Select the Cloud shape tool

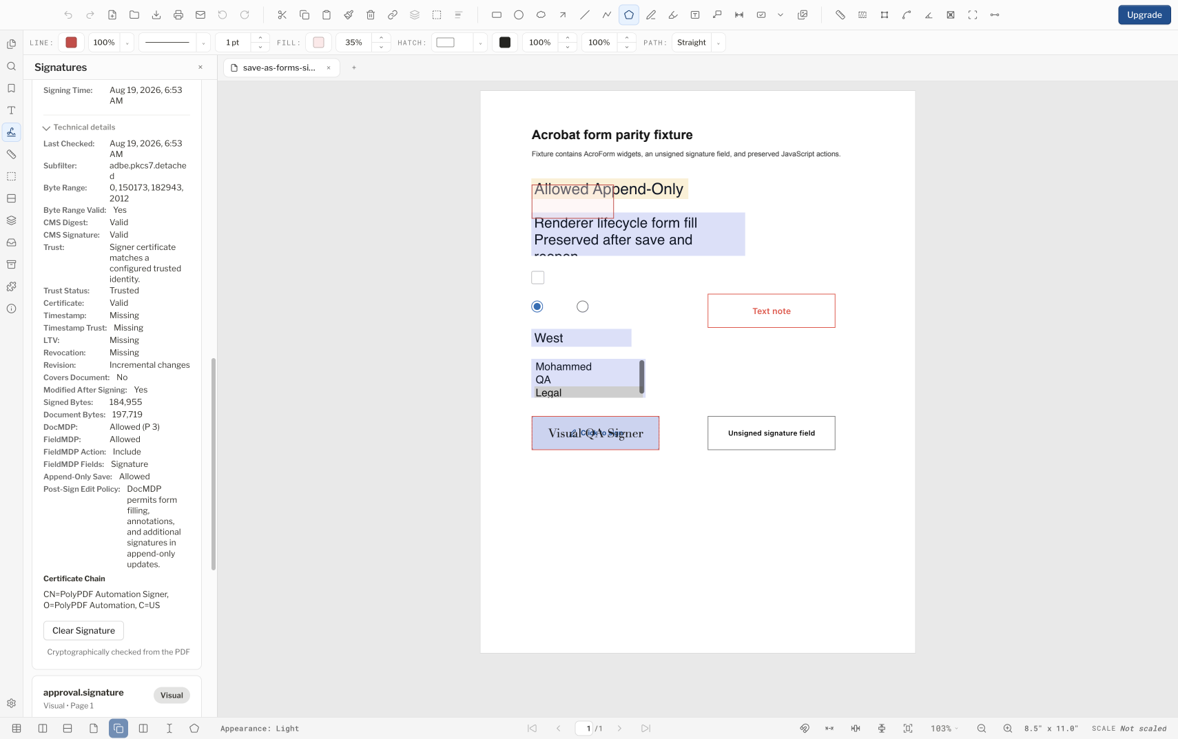(540, 14)
